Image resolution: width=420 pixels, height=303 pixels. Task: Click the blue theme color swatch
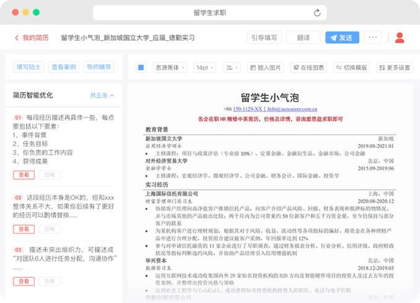point(141,67)
